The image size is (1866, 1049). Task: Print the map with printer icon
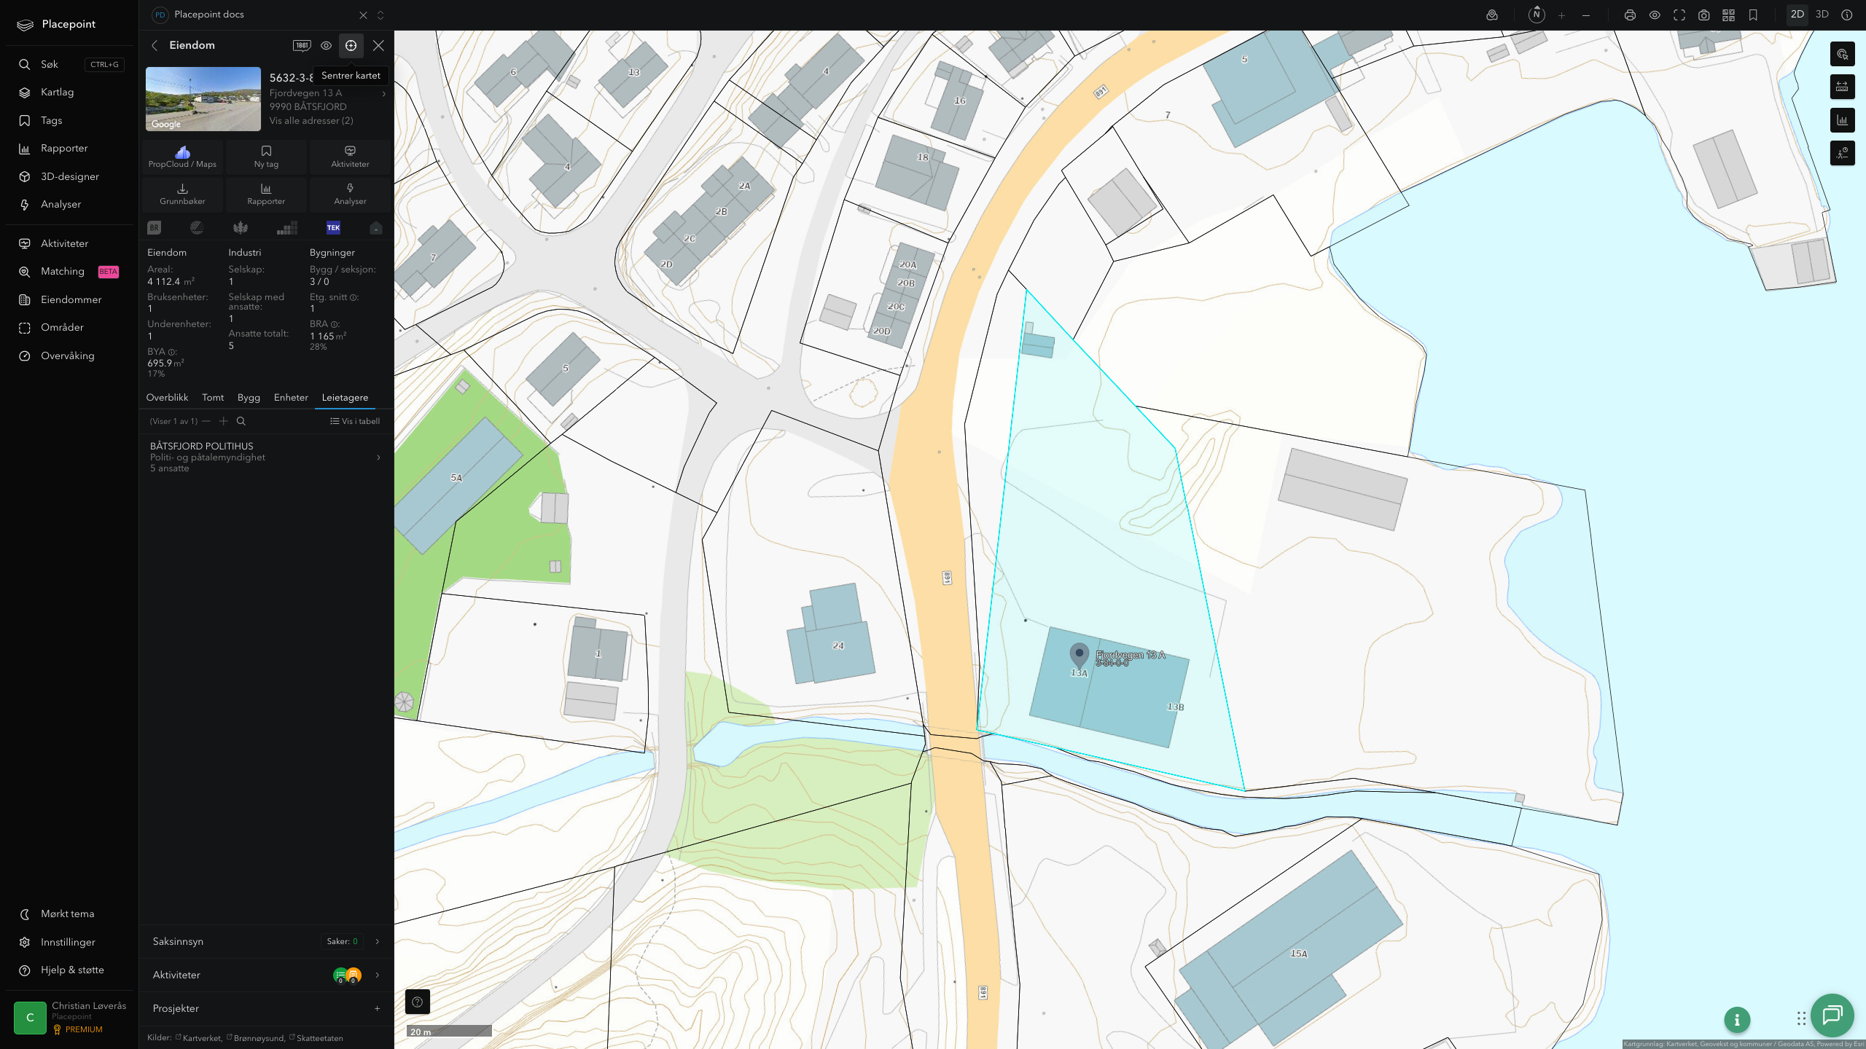click(x=1630, y=15)
